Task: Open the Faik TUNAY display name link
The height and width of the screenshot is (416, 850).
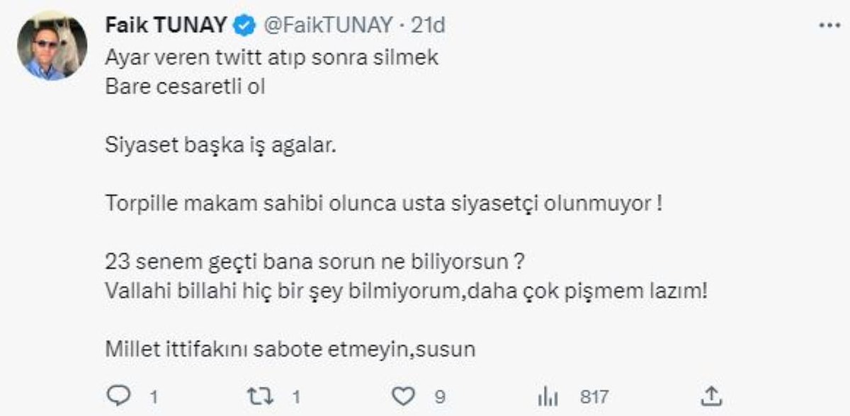Action: tap(166, 25)
